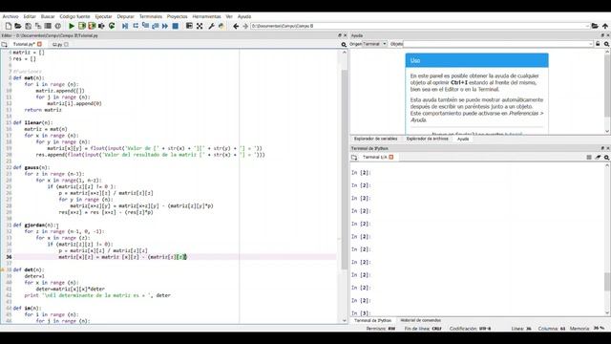Image resolution: width=611 pixels, height=344 pixels.
Task: Open the Depurar menu
Action: [x=125, y=16]
